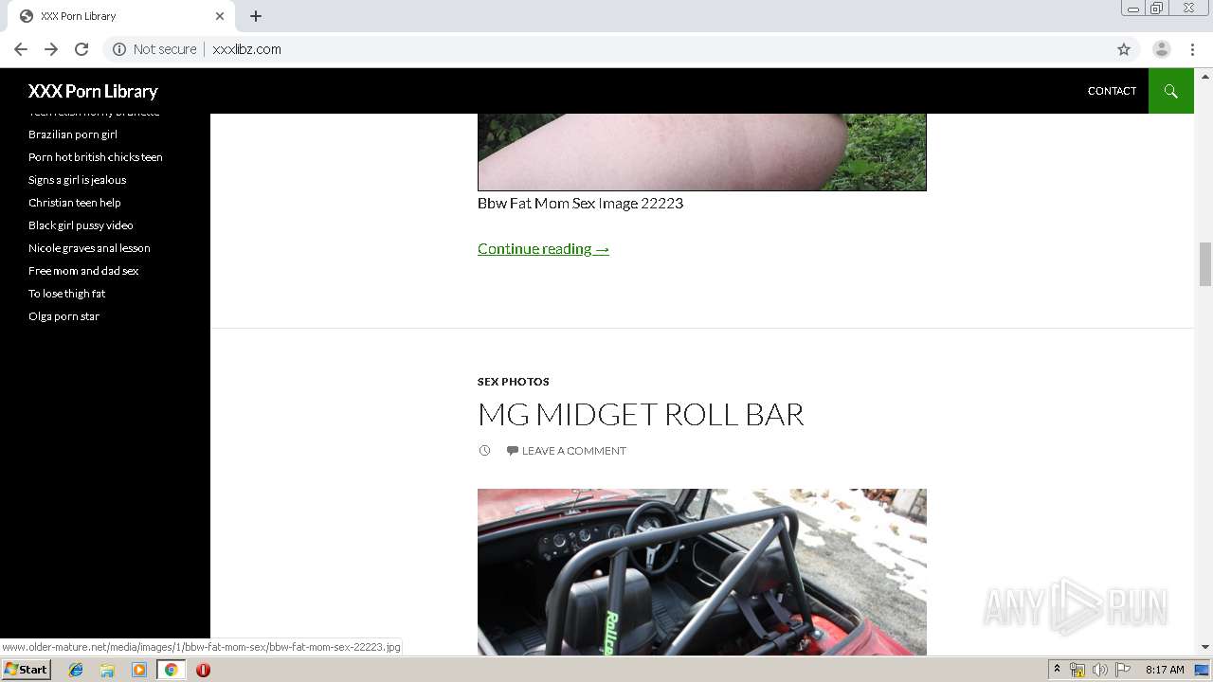
Task: Click the clock icon under the post title
Action: 484,451
